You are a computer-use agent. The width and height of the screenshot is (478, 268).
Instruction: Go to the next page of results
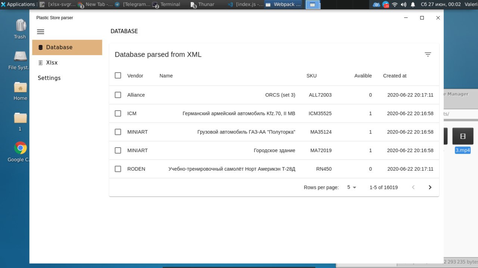tap(430, 187)
